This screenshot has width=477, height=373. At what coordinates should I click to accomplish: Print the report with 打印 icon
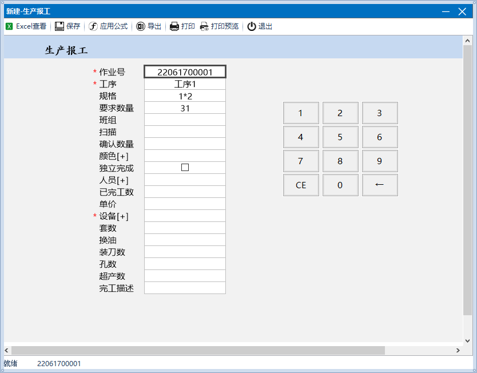[174, 26]
